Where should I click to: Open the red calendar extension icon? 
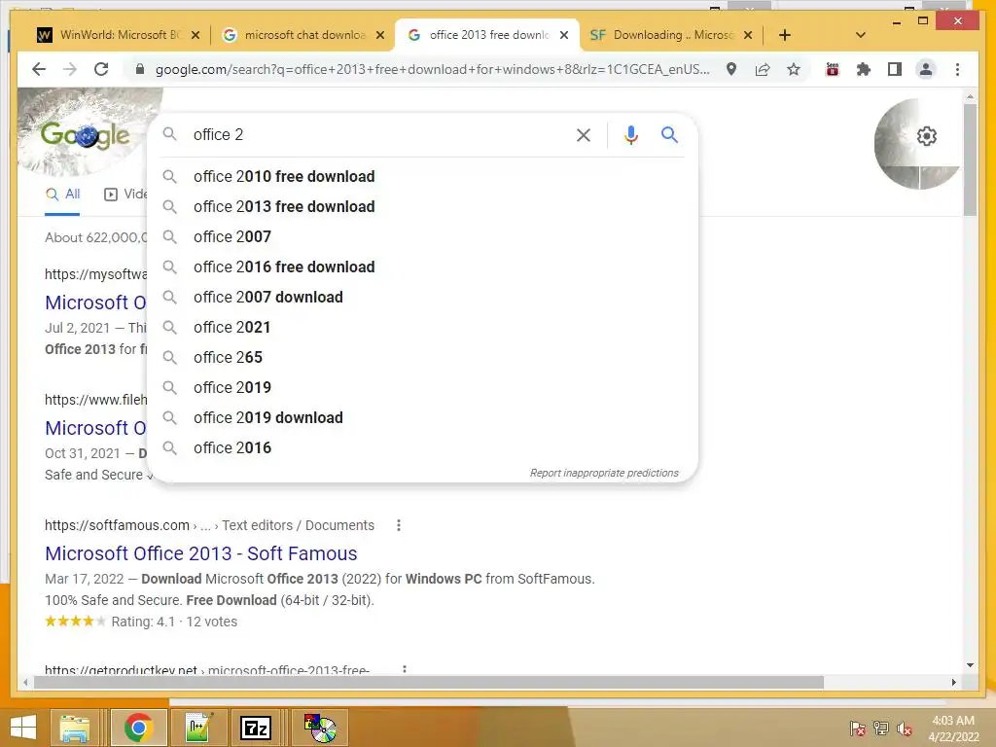833,69
